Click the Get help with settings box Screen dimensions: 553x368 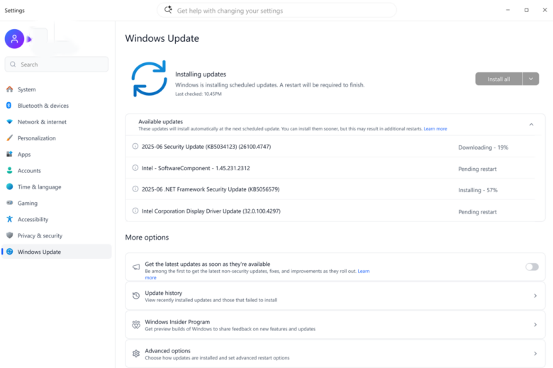point(276,11)
